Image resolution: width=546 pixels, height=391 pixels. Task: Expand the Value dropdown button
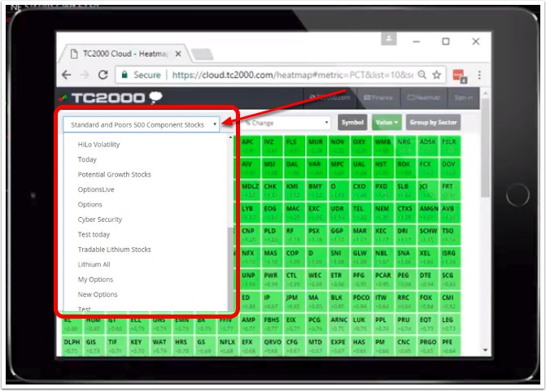point(387,123)
